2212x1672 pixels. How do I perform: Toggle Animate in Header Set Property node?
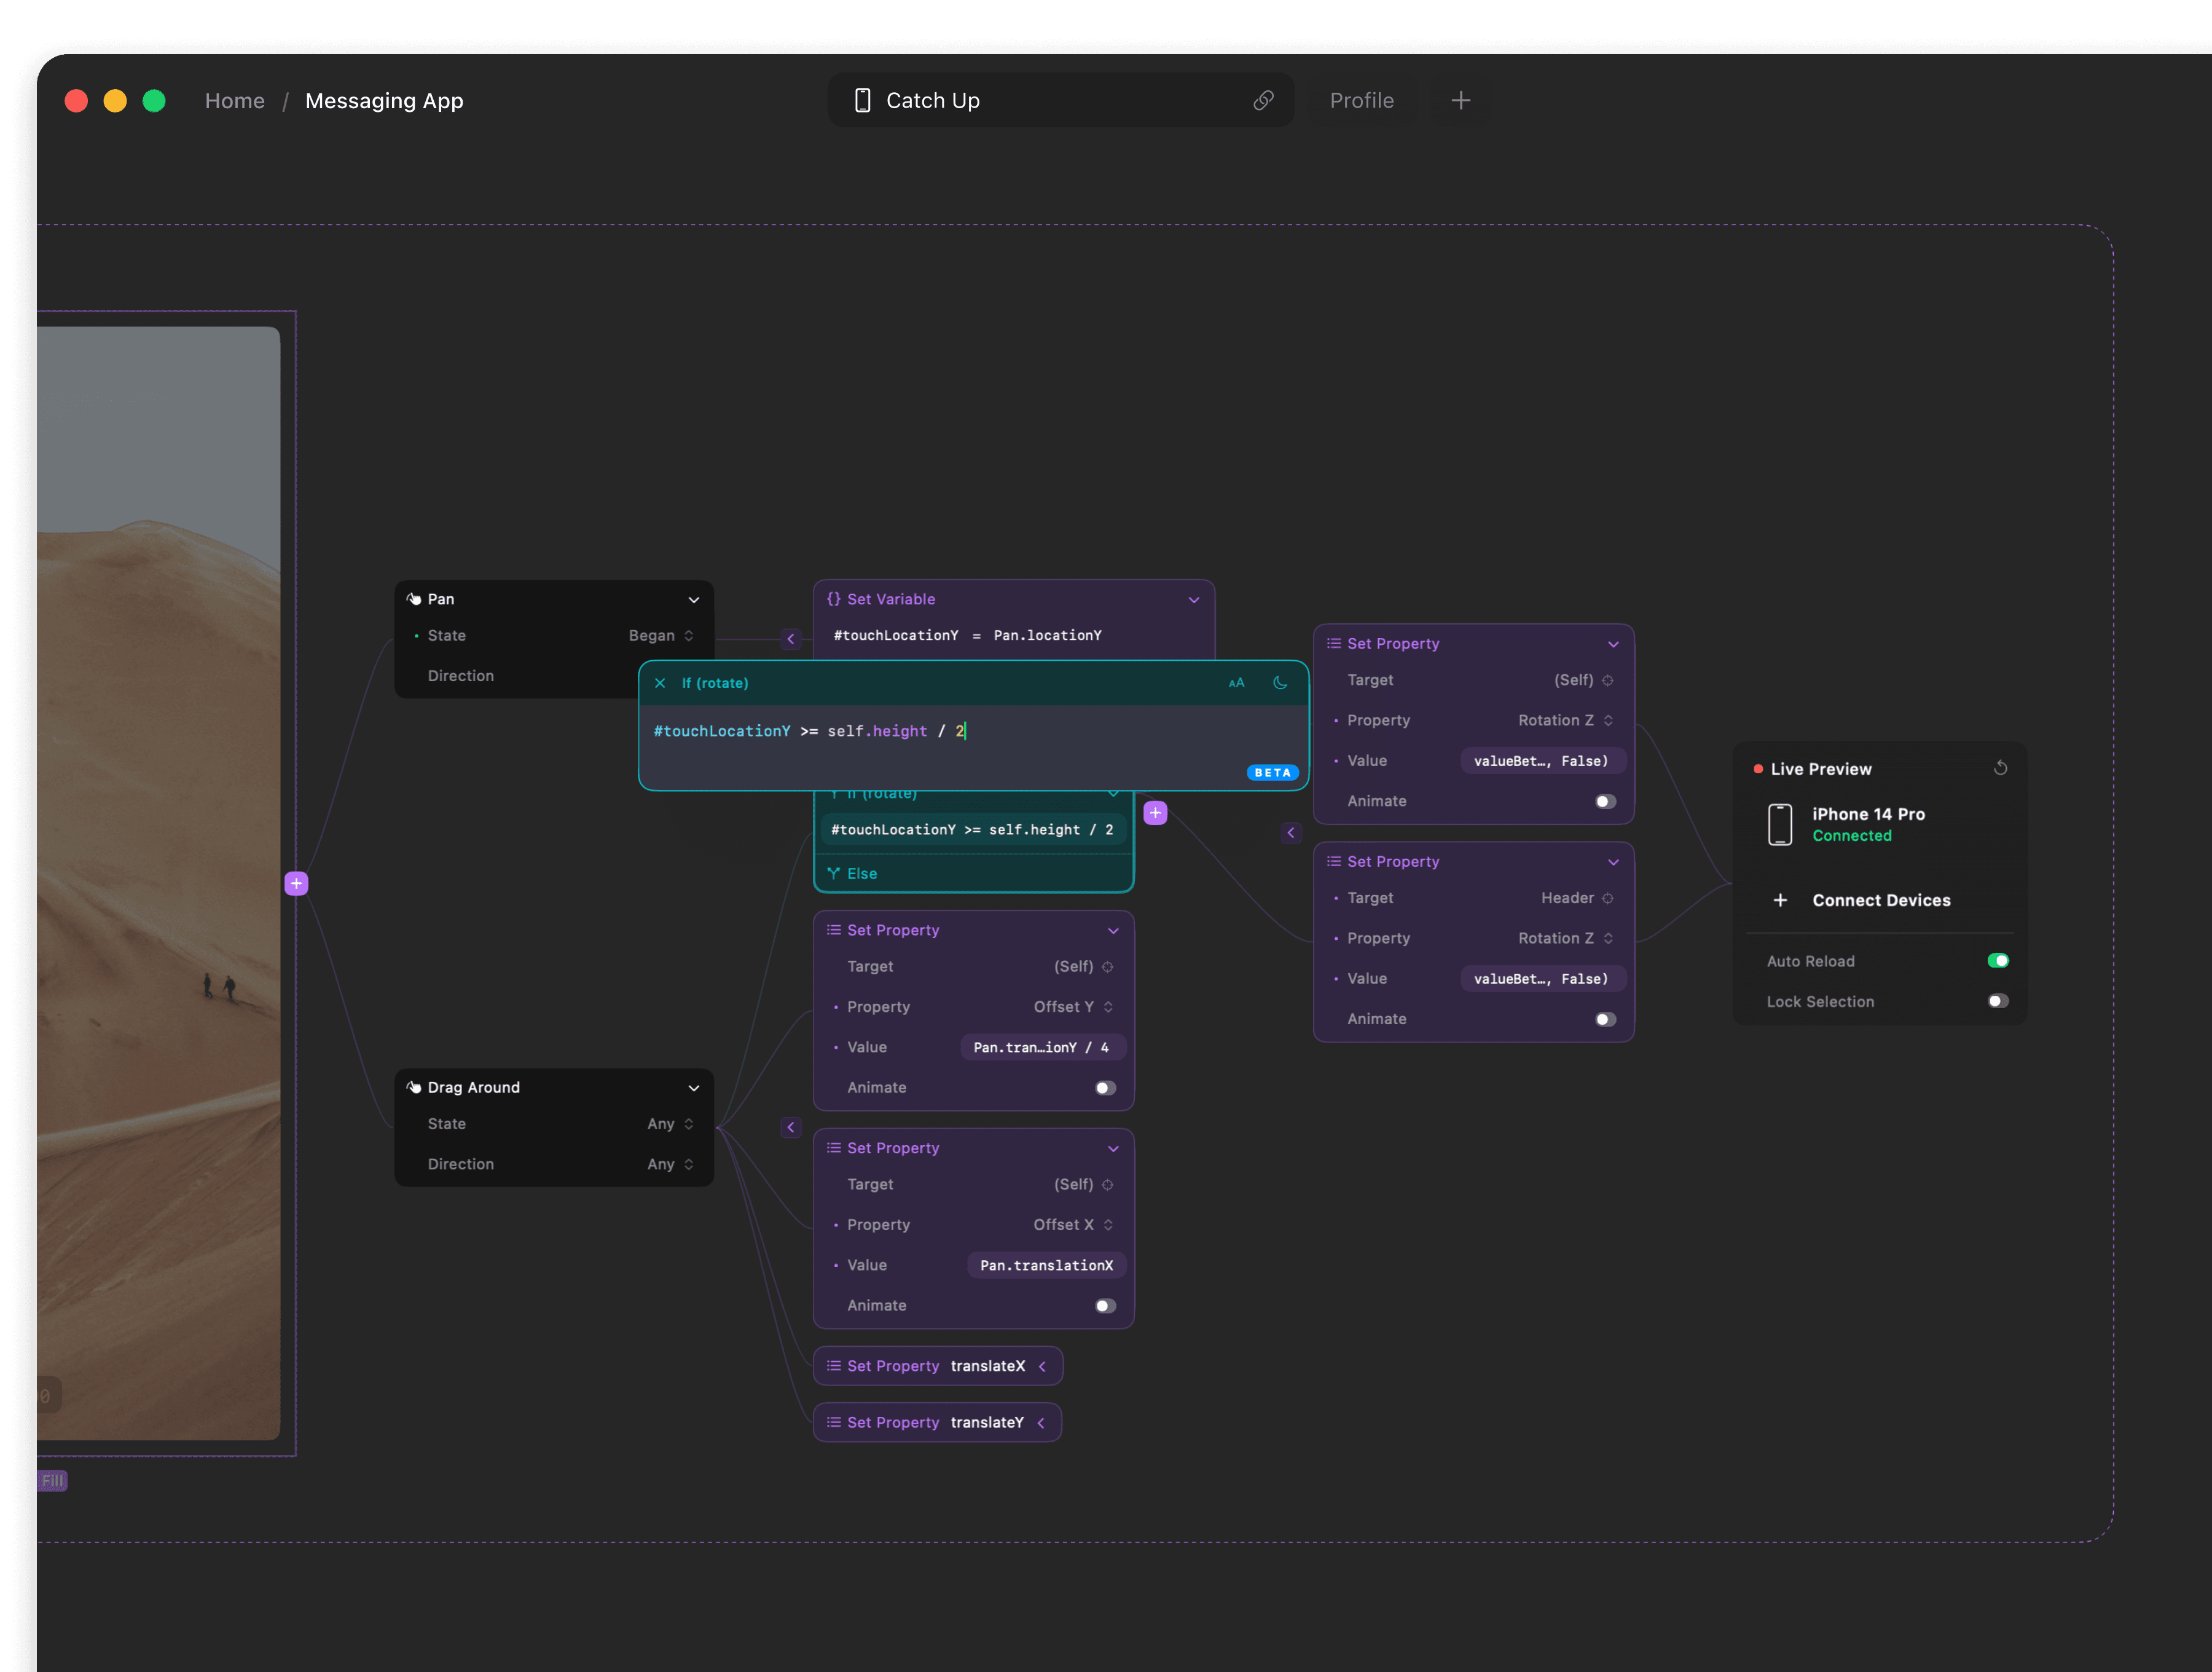pyautogui.click(x=1605, y=1019)
